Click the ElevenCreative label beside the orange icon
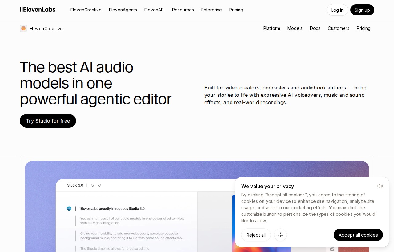This screenshot has height=252, width=394. point(46,28)
